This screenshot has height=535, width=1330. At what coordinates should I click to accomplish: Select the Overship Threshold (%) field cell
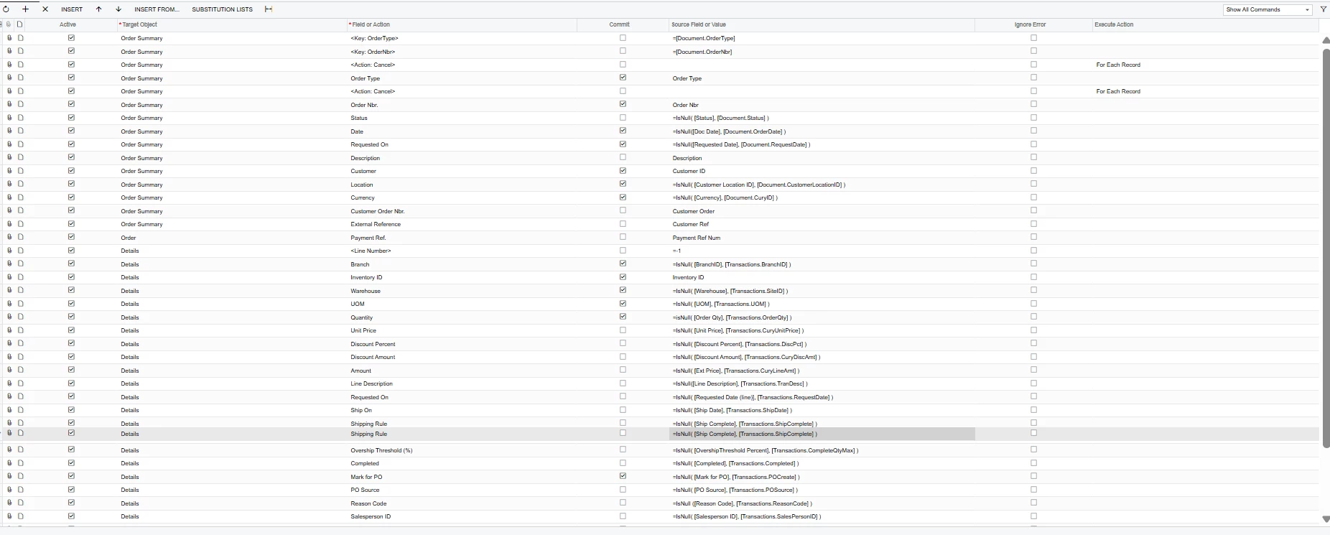462,450
